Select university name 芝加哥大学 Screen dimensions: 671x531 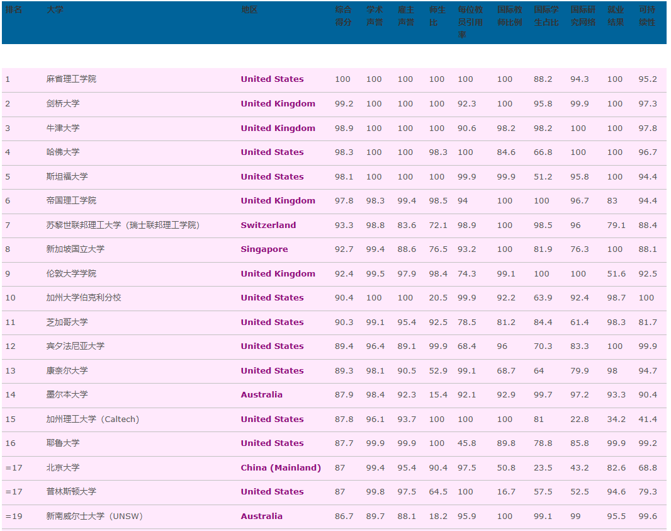tap(67, 322)
